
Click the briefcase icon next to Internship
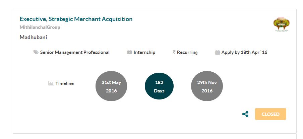129,52
